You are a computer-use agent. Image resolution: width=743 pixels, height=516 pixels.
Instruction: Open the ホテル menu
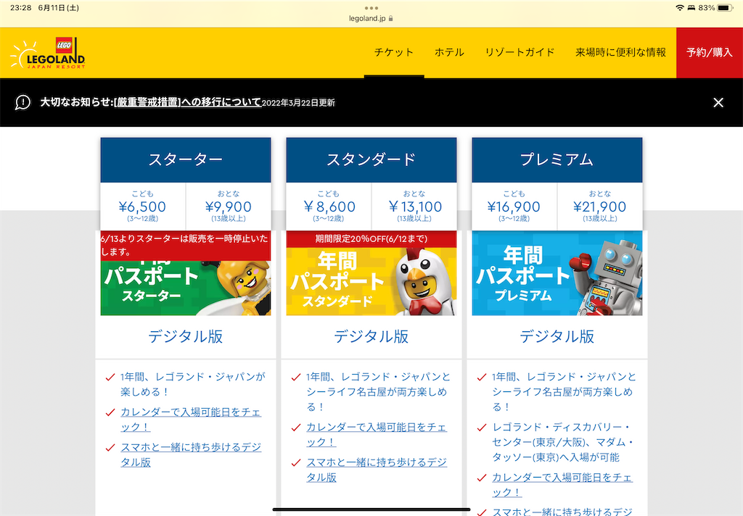pyautogui.click(x=449, y=53)
